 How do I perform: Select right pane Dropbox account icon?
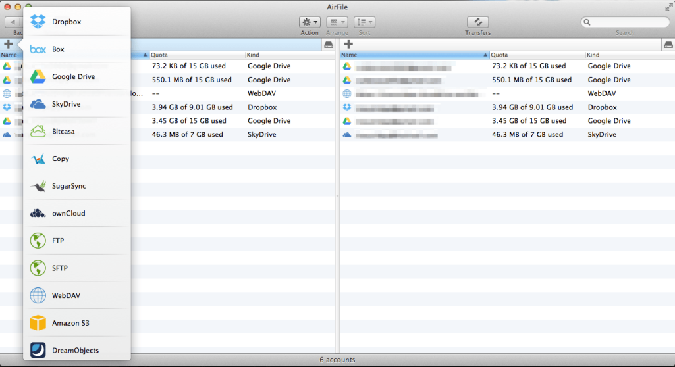click(x=347, y=107)
